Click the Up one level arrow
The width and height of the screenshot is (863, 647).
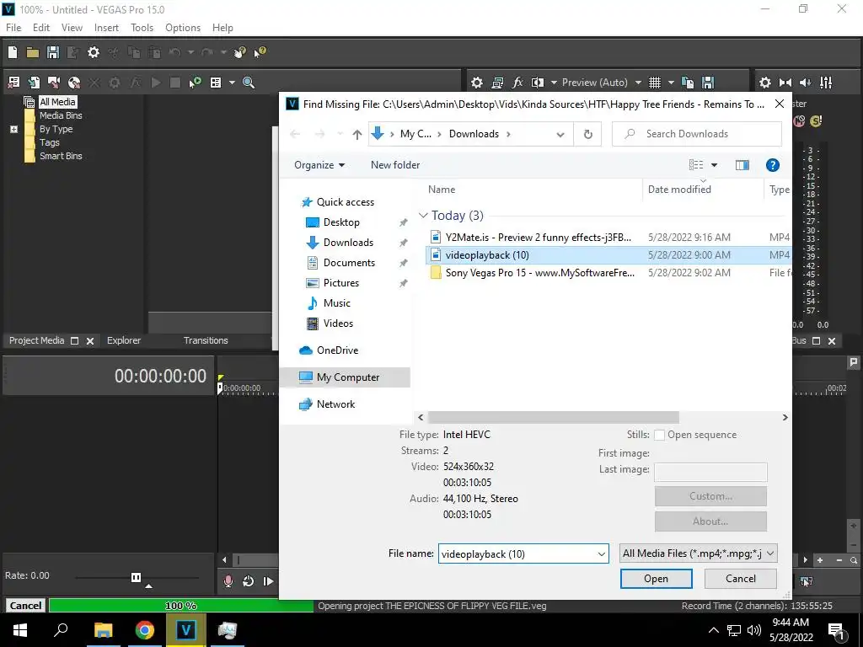click(x=357, y=134)
